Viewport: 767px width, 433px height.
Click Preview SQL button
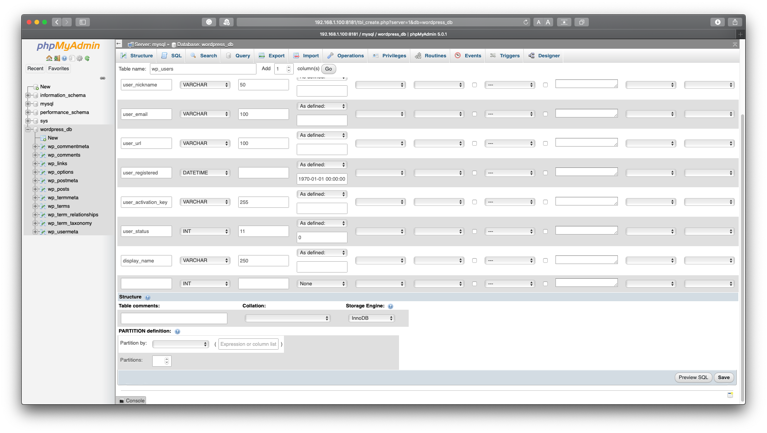[693, 378]
